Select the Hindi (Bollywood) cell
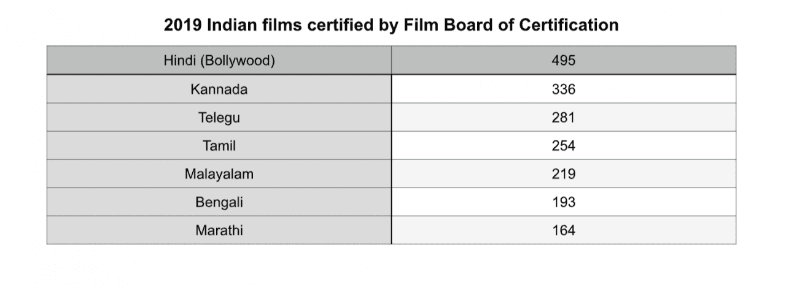 click(219, 61)
